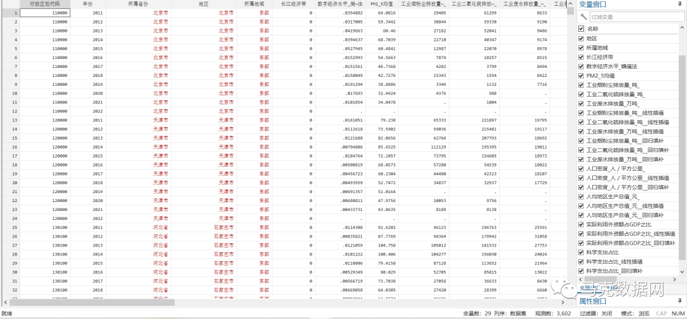Toggle the 人口密度_人/平方公里_ checkbox

[581, 169]
